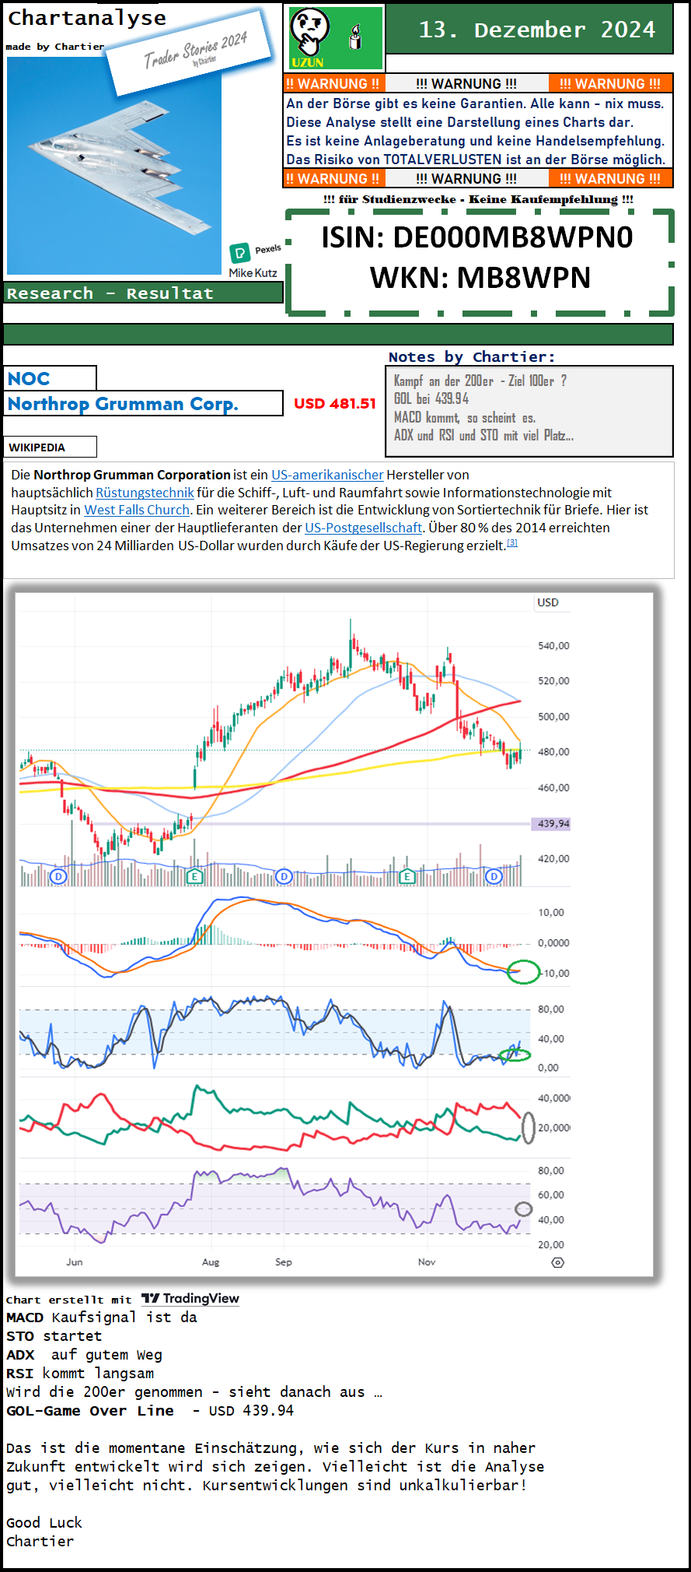Click the Notes by Chartier heading
691x1572 pixels.
[472, 356]
